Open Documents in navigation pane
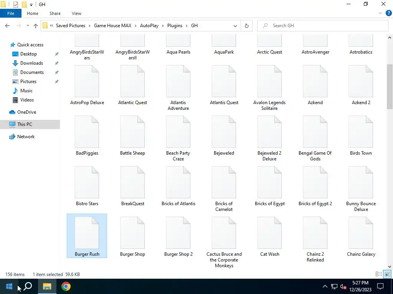393x294 pixels. coord(32,72)
